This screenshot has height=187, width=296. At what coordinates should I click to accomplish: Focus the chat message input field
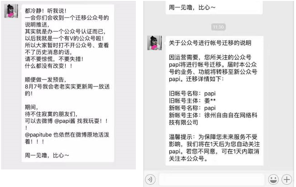(x=211, y=179)
